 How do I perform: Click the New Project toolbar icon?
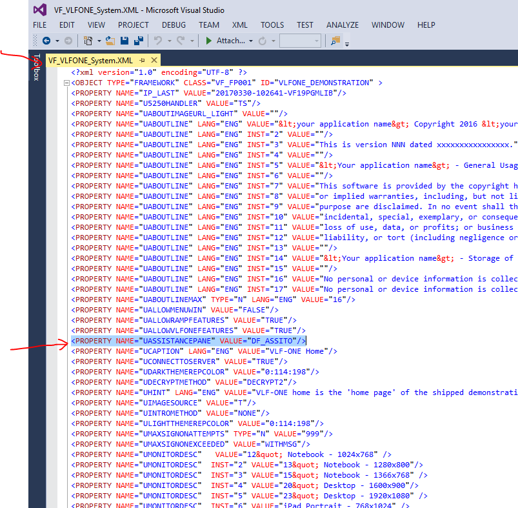88,41
